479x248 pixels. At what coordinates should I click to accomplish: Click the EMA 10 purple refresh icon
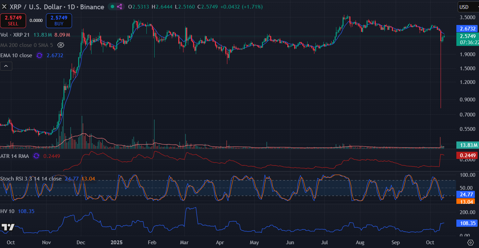point(39,55)
